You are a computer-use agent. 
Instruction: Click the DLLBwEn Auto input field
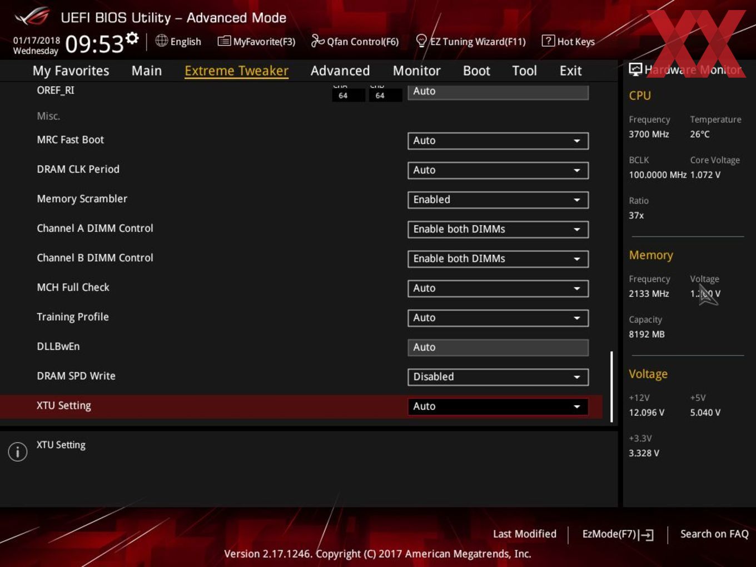point(498,347)
